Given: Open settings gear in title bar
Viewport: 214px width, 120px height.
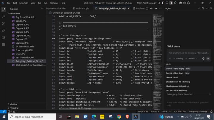Looking at the screenshot, I should (x=184, y=3).
